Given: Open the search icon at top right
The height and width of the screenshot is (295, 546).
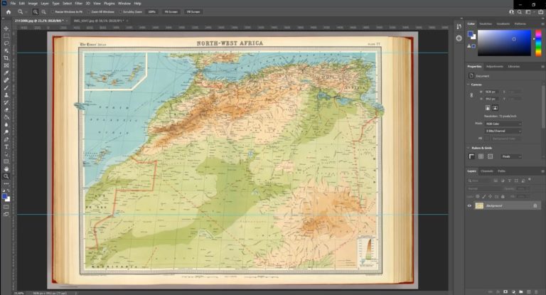Looking at the screenshot, I should pos(520,12).
